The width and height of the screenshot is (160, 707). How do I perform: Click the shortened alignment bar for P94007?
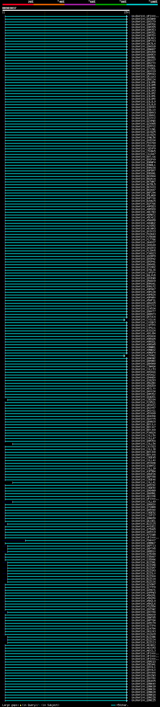(76, 541)
